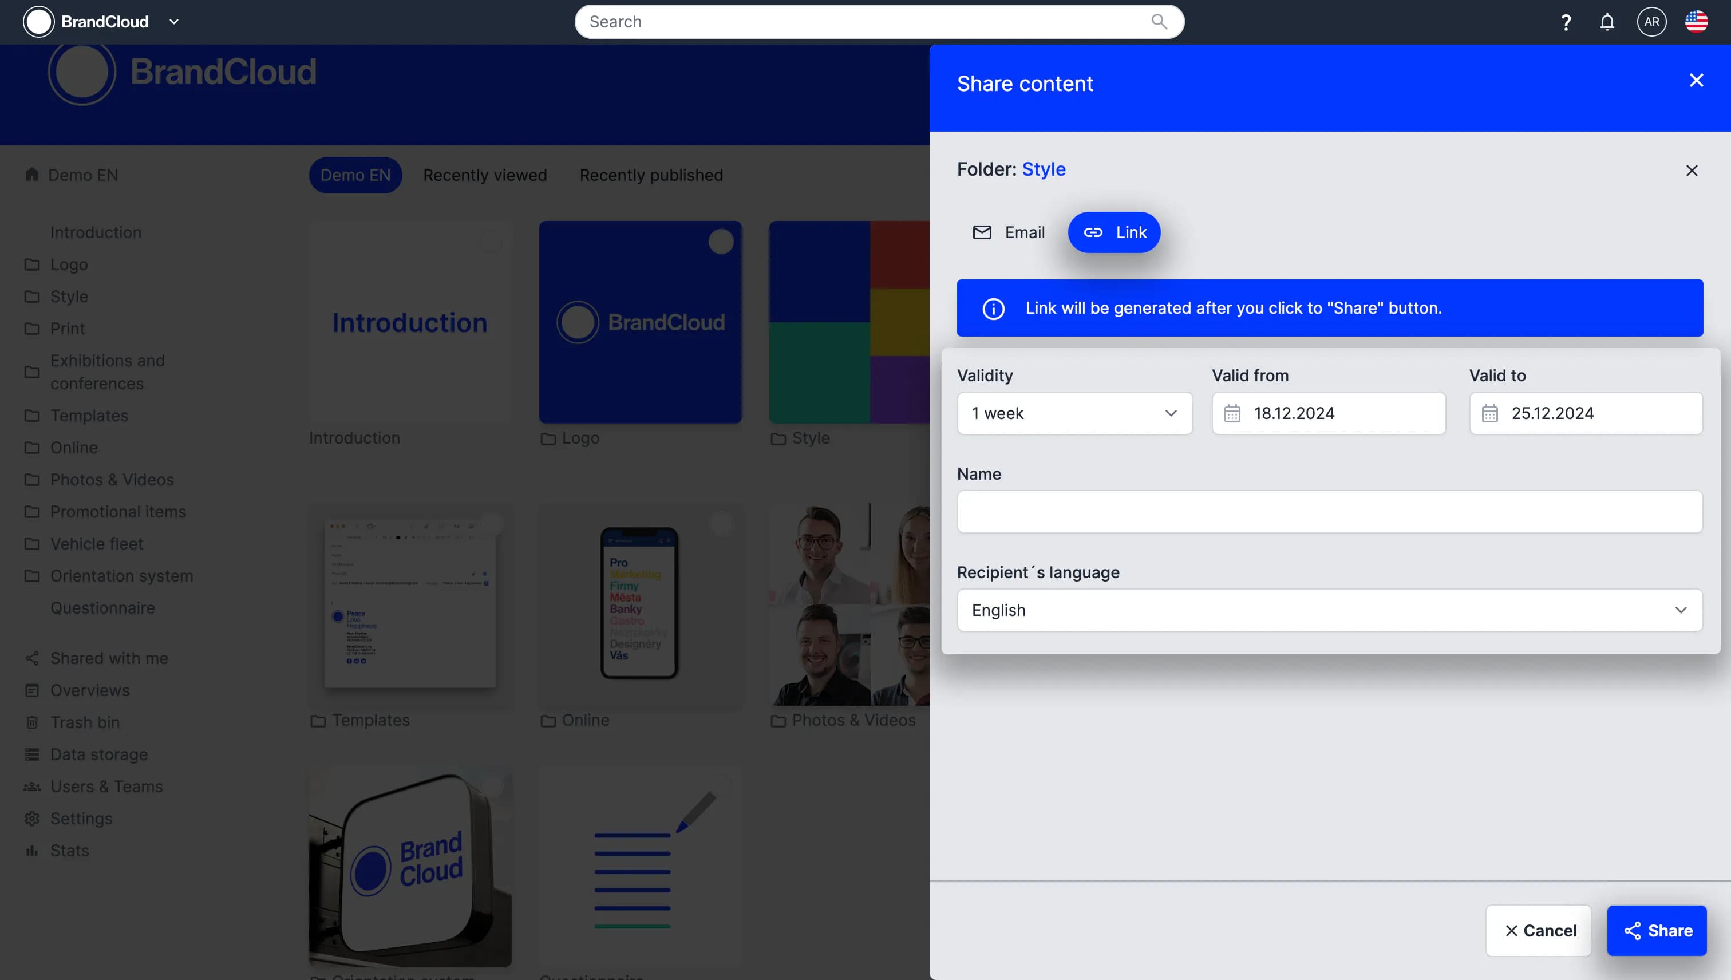Click the US flag language icon
Viewport: 1731px width, 980px height.
(1696, 22)
